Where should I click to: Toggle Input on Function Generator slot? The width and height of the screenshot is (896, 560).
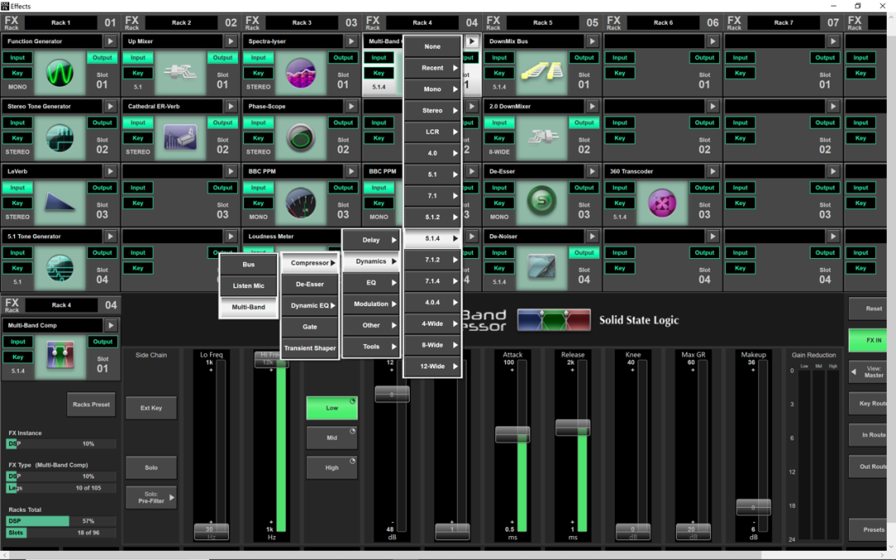[17, 58]
